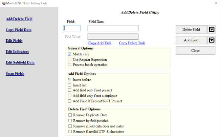Image resolution: width=220 pixels, height=137 pixels.
Task: Open the Swap Fields tool
Action: (x=15, y=74)
